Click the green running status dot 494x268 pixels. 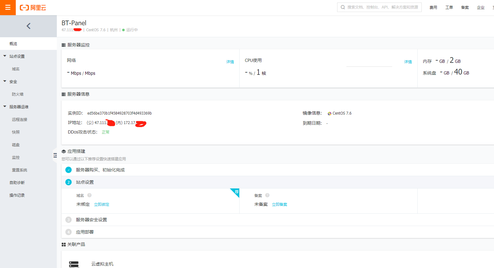pyautogui.click(x=123, y=30)
